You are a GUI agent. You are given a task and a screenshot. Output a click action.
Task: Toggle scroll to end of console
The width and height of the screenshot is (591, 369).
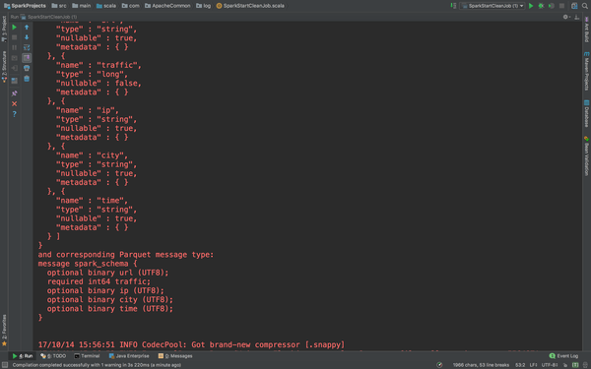click(27, 58)
